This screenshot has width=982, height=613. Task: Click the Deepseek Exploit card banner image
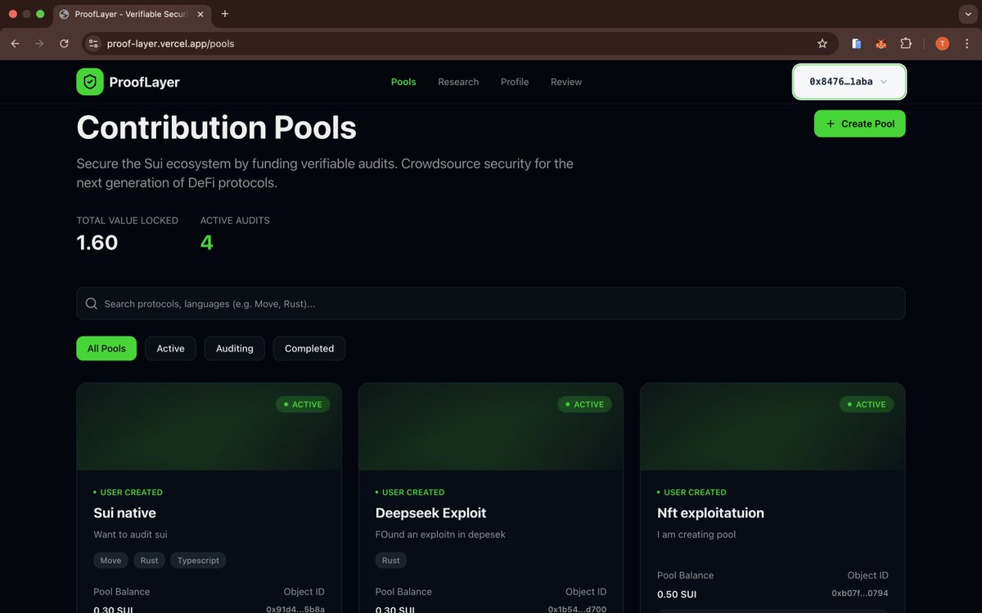coord(491,427)
